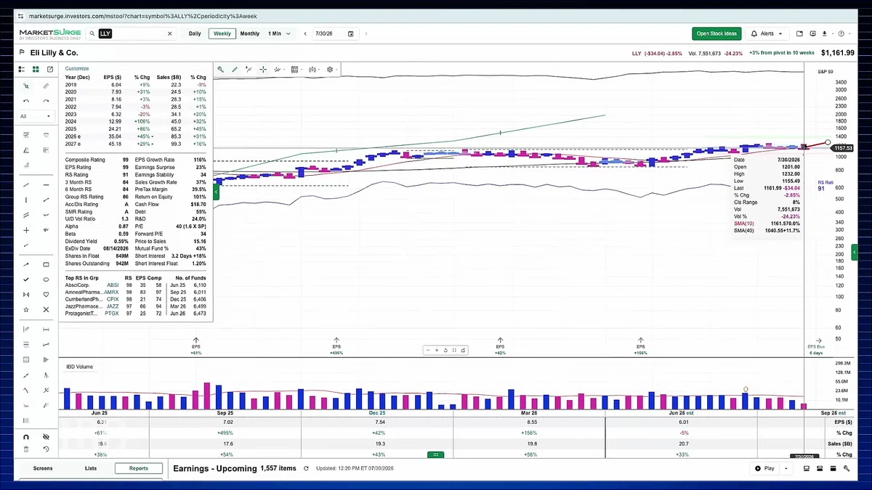The width and height of the screenshot is (872, 490).
Task: Click the trash can delete drawings icon
Action: 26,449
